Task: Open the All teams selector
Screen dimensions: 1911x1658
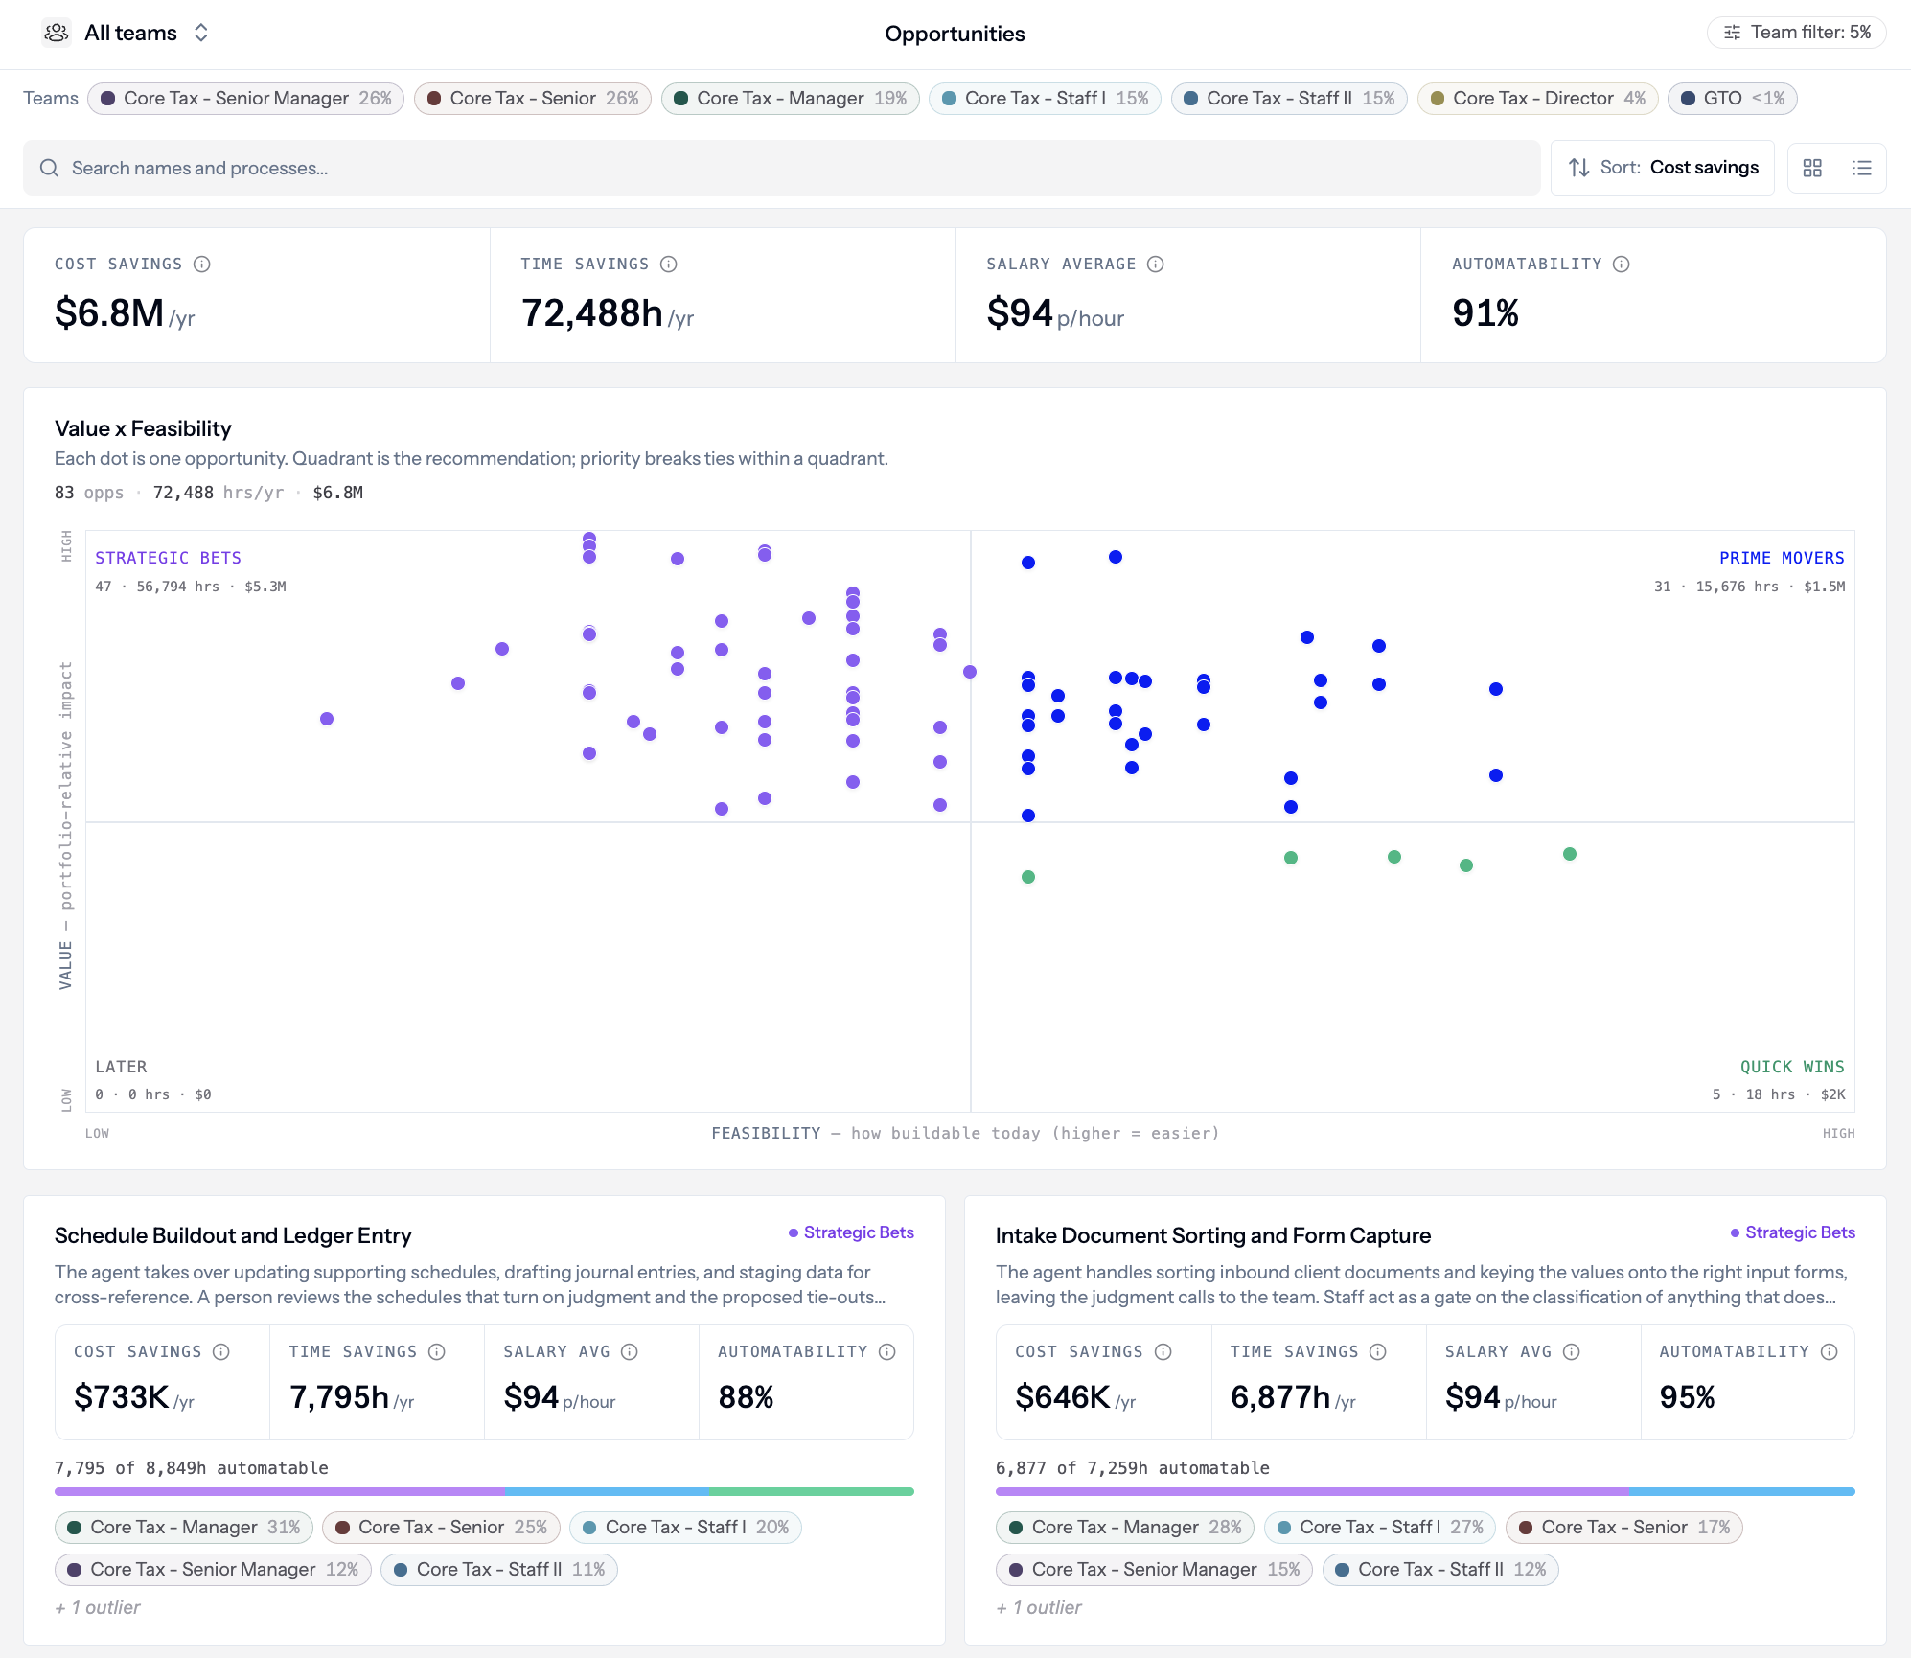Action: (127, 33)
